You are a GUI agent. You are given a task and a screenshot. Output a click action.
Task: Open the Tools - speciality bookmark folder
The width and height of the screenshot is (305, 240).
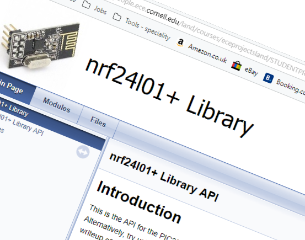142,27
